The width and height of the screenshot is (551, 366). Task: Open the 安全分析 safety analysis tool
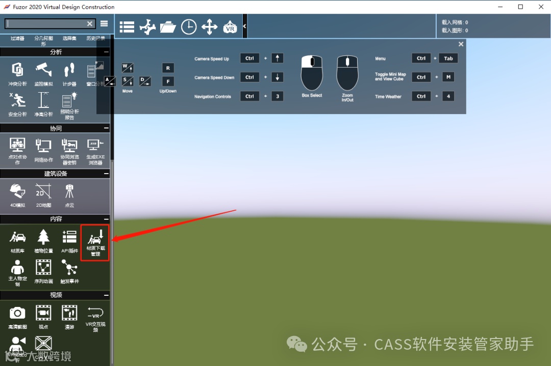click(17, 104)
